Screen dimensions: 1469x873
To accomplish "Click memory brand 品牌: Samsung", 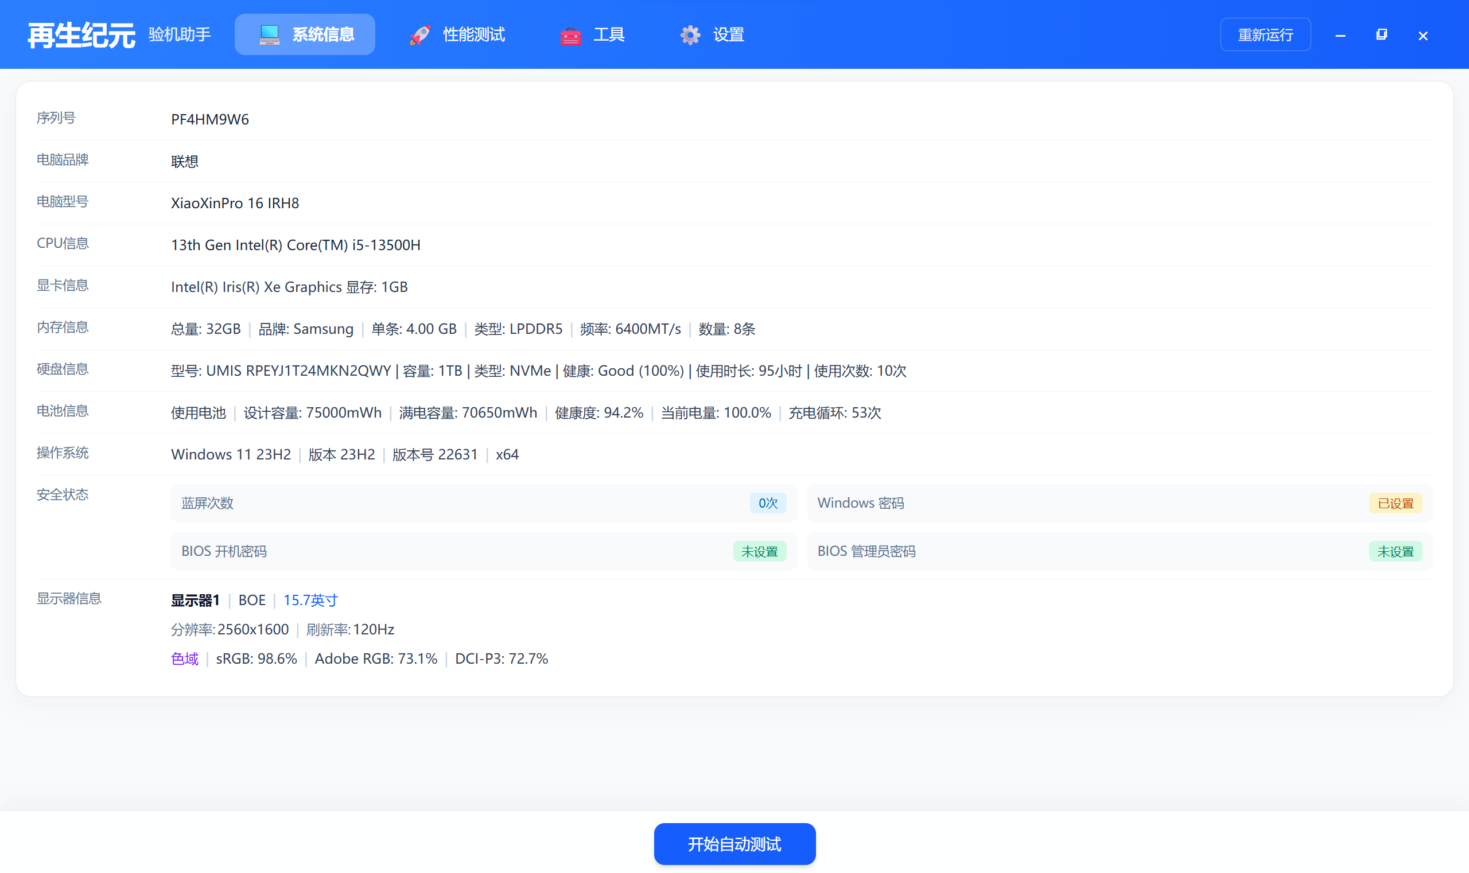I will (x=306, y=329).
